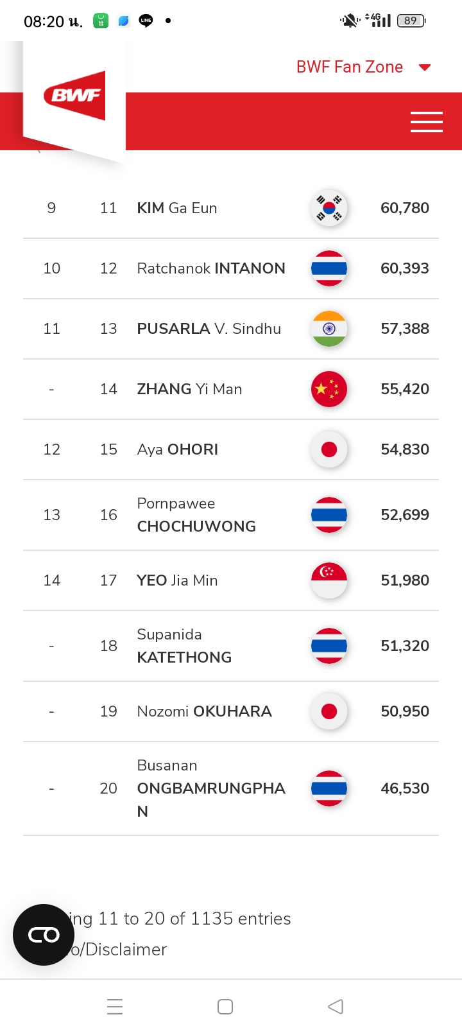Open Android recent apps menu icon
This screenshot has width=462, height=1035.
tap(115, 1007)
